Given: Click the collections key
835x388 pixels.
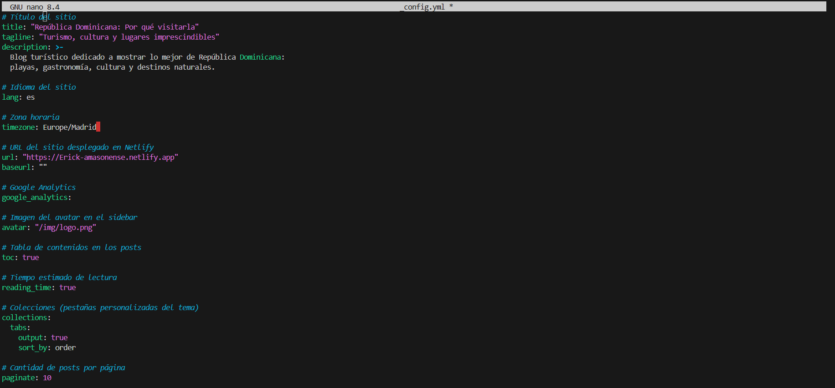Looking at the screenshot, I should click(x=25, y=317).
